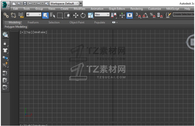This screenshot has height=126, width=195.
Task: Click the play animation sidebar icon
Action: click(5, 81)
